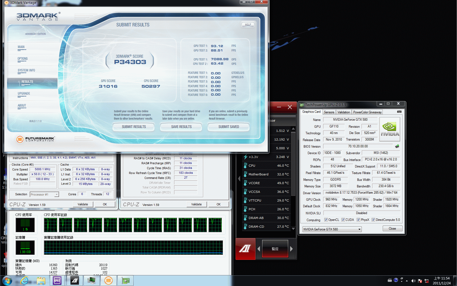
Task: Toggle the OpenCL checkbox in GPU-Z
Action: [326, 220]
